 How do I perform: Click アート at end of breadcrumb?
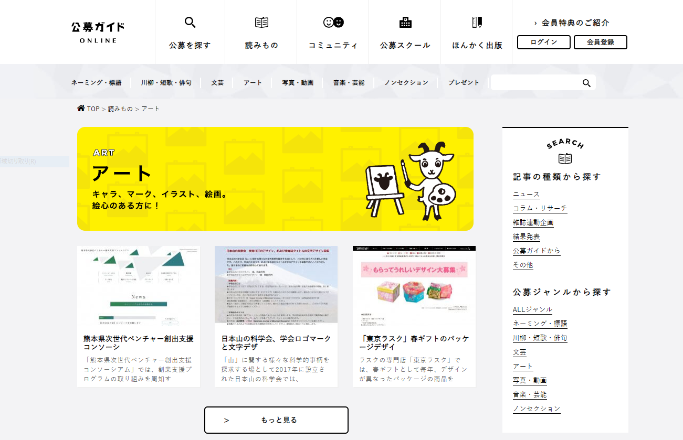coord(151,109)
